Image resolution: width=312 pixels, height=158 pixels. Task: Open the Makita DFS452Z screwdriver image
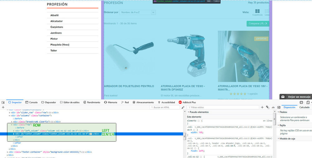186,56
